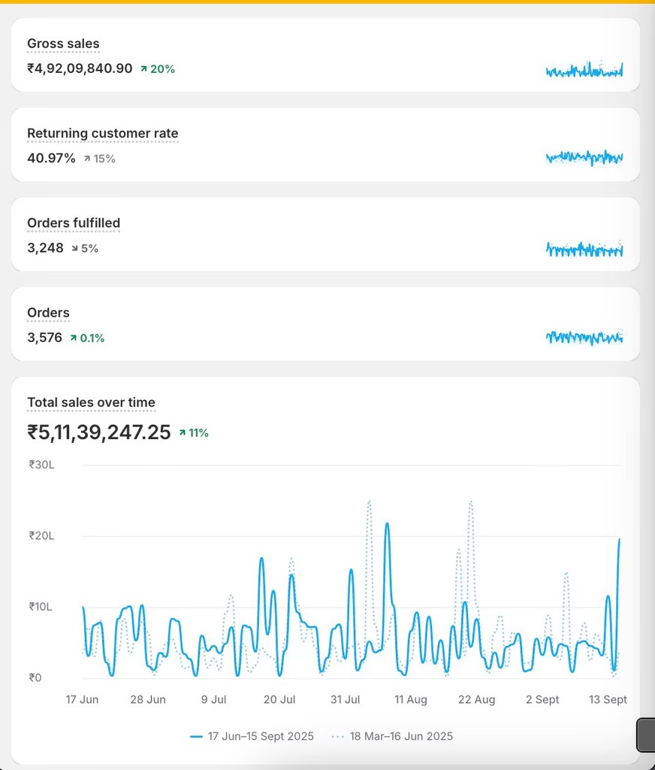The height and width of the screenshot is (770, 655).
Task: Click the solid blue line swatch in the legend
Action: click(197, 737)
